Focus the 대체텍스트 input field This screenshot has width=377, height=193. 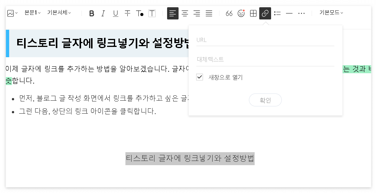(x=265, y=60)
